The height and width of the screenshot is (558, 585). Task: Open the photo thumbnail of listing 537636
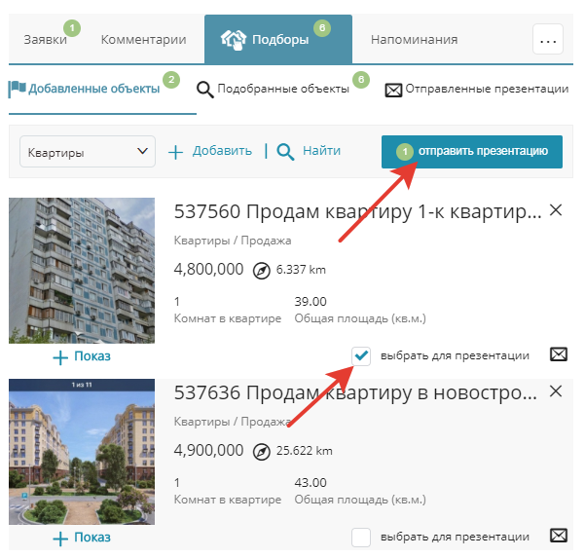82,452
